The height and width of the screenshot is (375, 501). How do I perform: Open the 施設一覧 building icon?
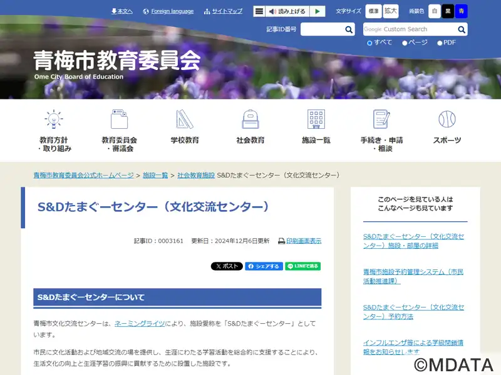pyautogui.click(x=316, y=119)
